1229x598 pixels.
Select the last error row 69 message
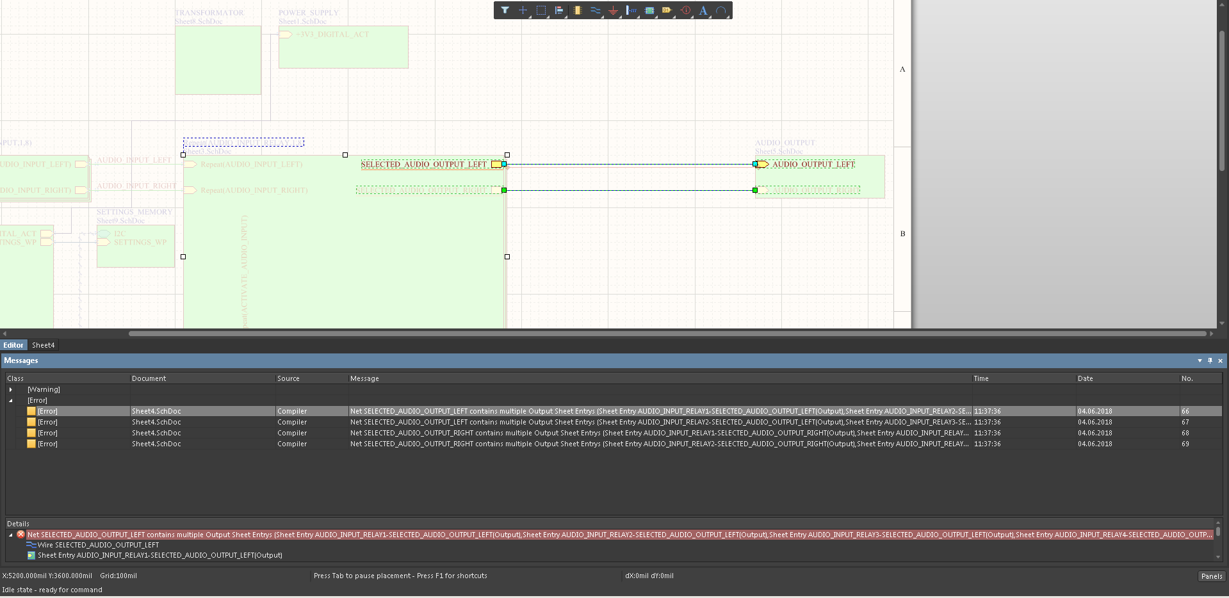660,444
